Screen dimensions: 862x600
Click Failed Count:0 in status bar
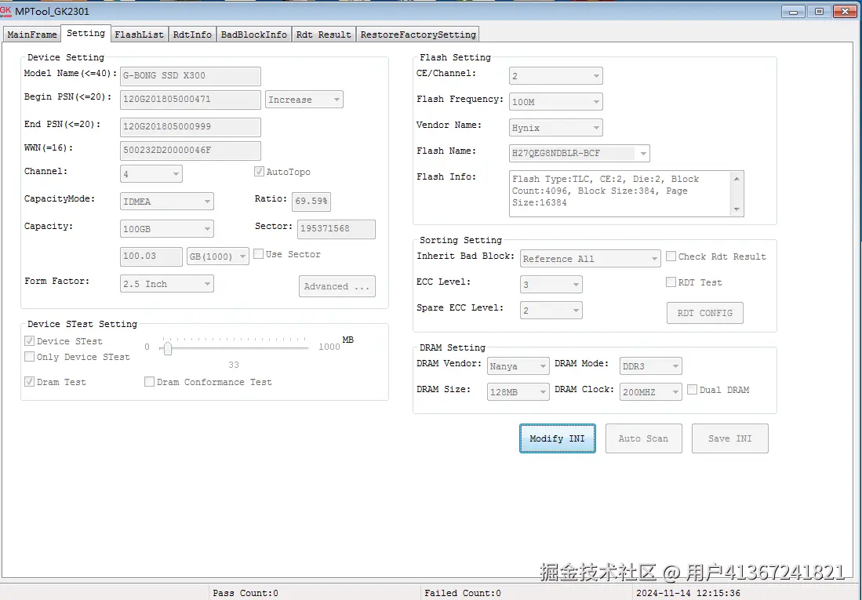click(462, 593)
